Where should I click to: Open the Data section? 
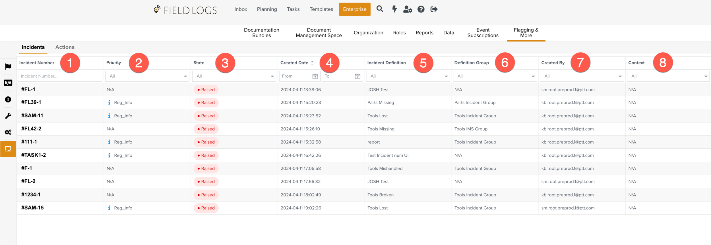[x=448, y=33]
